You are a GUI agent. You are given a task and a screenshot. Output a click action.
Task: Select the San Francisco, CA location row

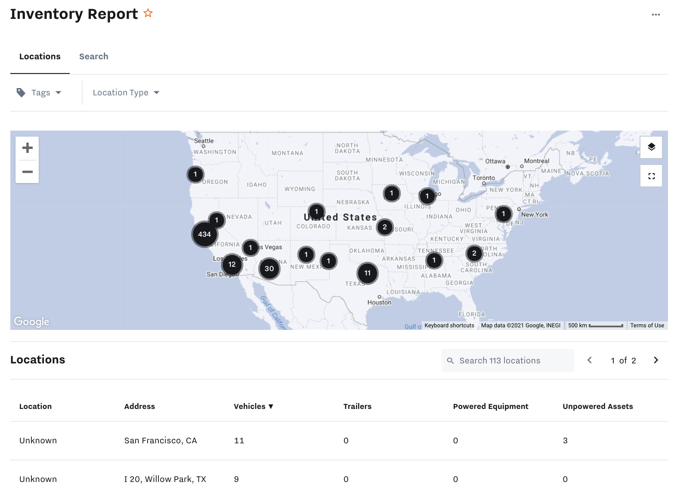pos(161,441)
